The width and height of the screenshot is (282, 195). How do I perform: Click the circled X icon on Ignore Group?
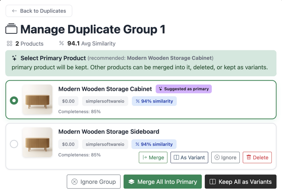click(75, 181)
